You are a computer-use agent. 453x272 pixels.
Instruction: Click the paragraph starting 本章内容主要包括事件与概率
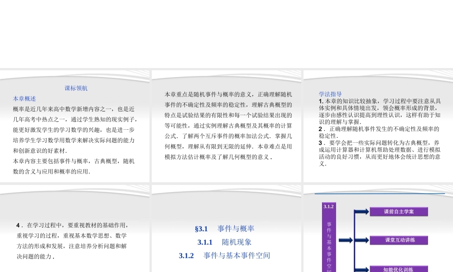74,166
